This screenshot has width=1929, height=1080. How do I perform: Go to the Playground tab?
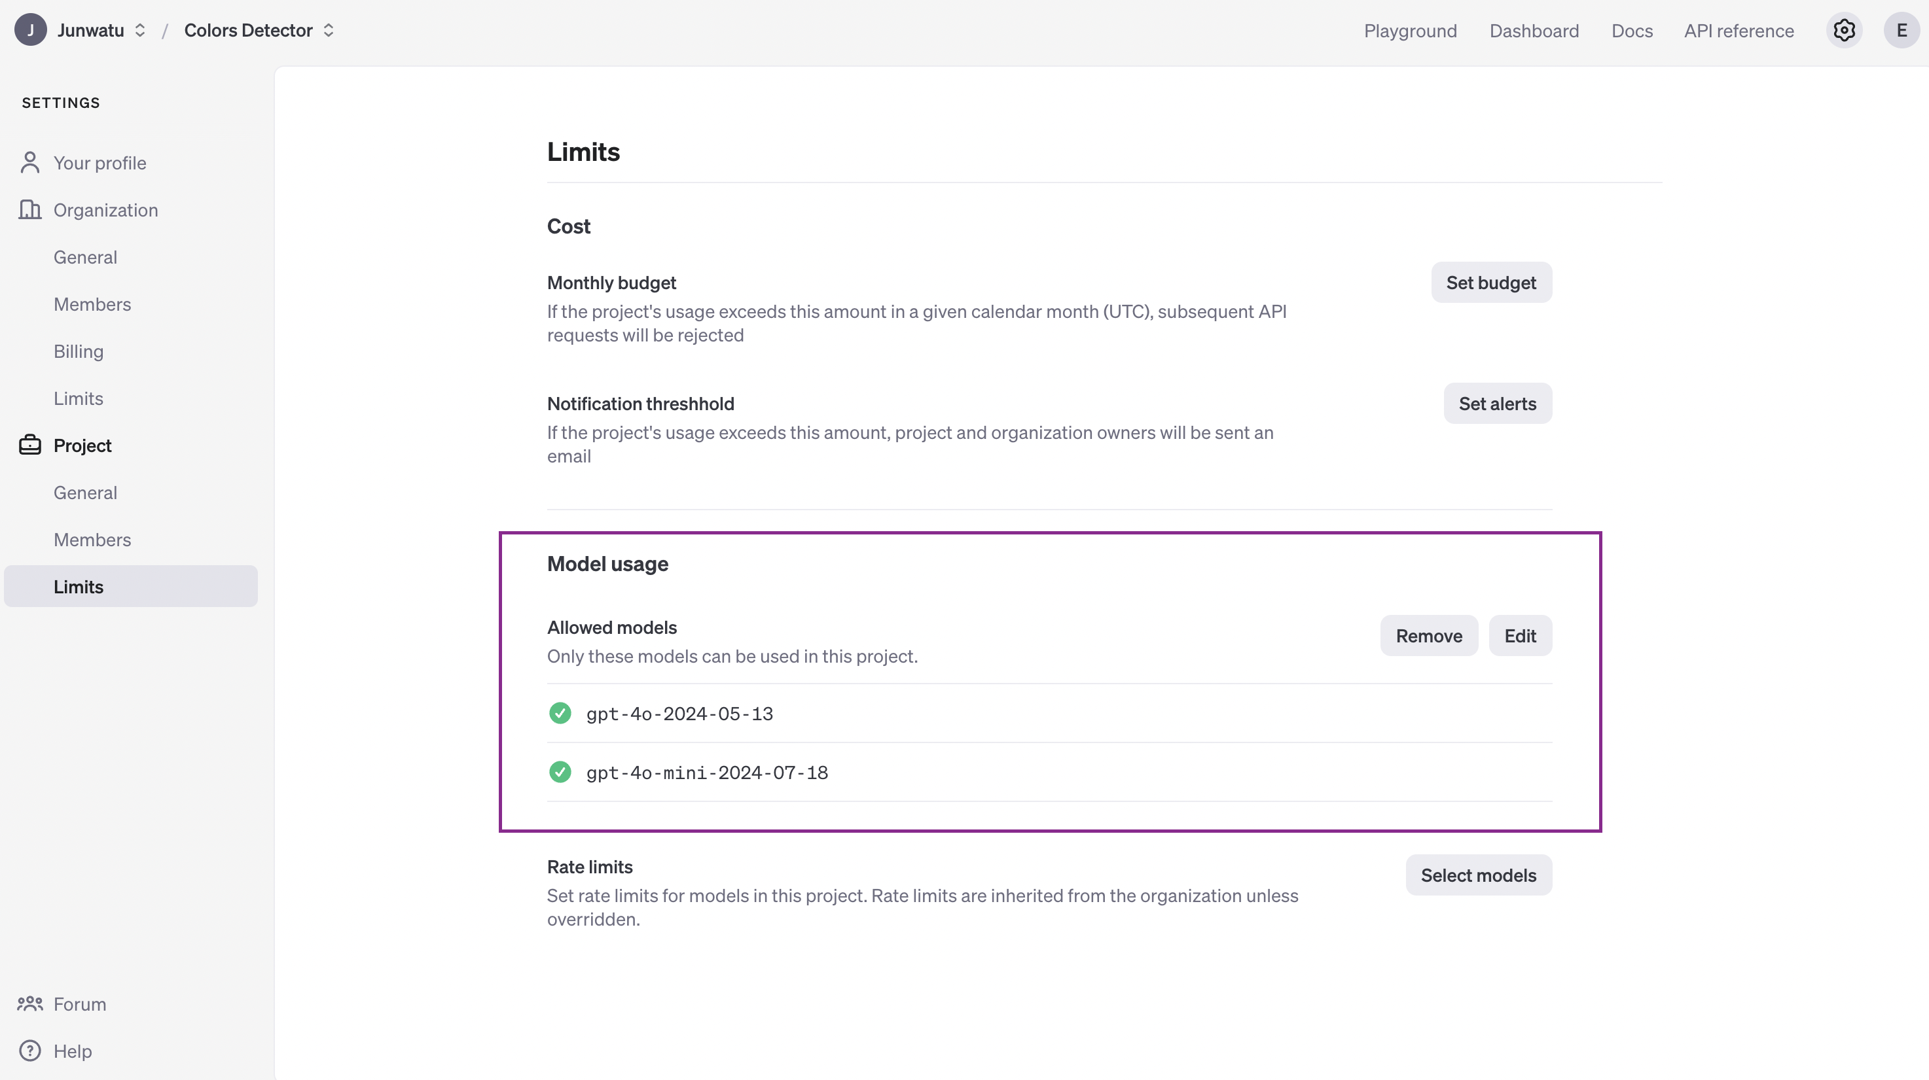point(1410,31)
